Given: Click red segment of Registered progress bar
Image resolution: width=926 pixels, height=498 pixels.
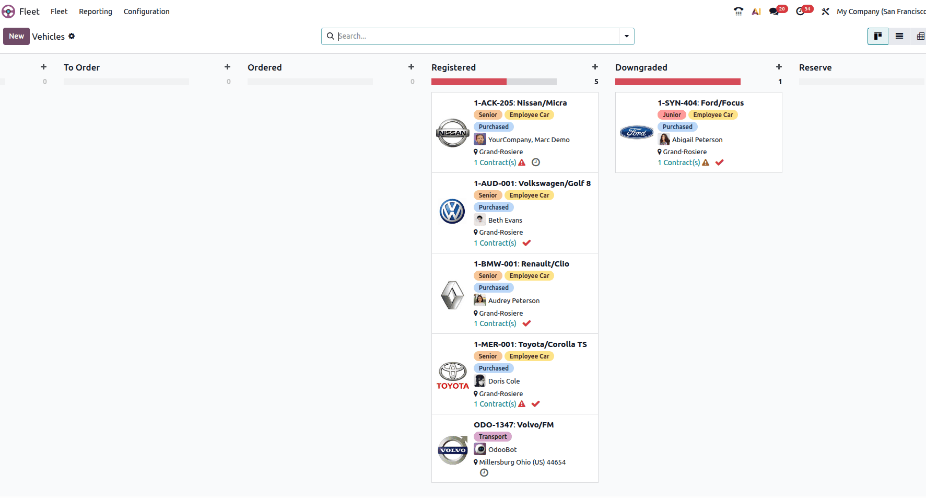Looking at the screenshot, I should pyautogui.click(x=469, y=82).
